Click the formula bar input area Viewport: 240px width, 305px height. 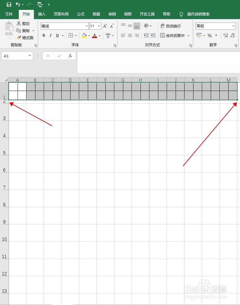click(x=158, y=62)
